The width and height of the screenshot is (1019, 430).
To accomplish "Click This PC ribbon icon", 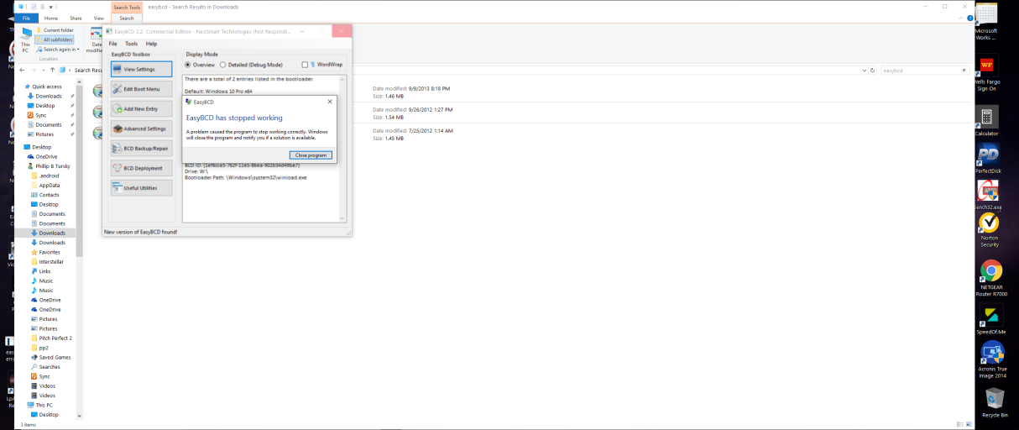I will coord(25,39).
